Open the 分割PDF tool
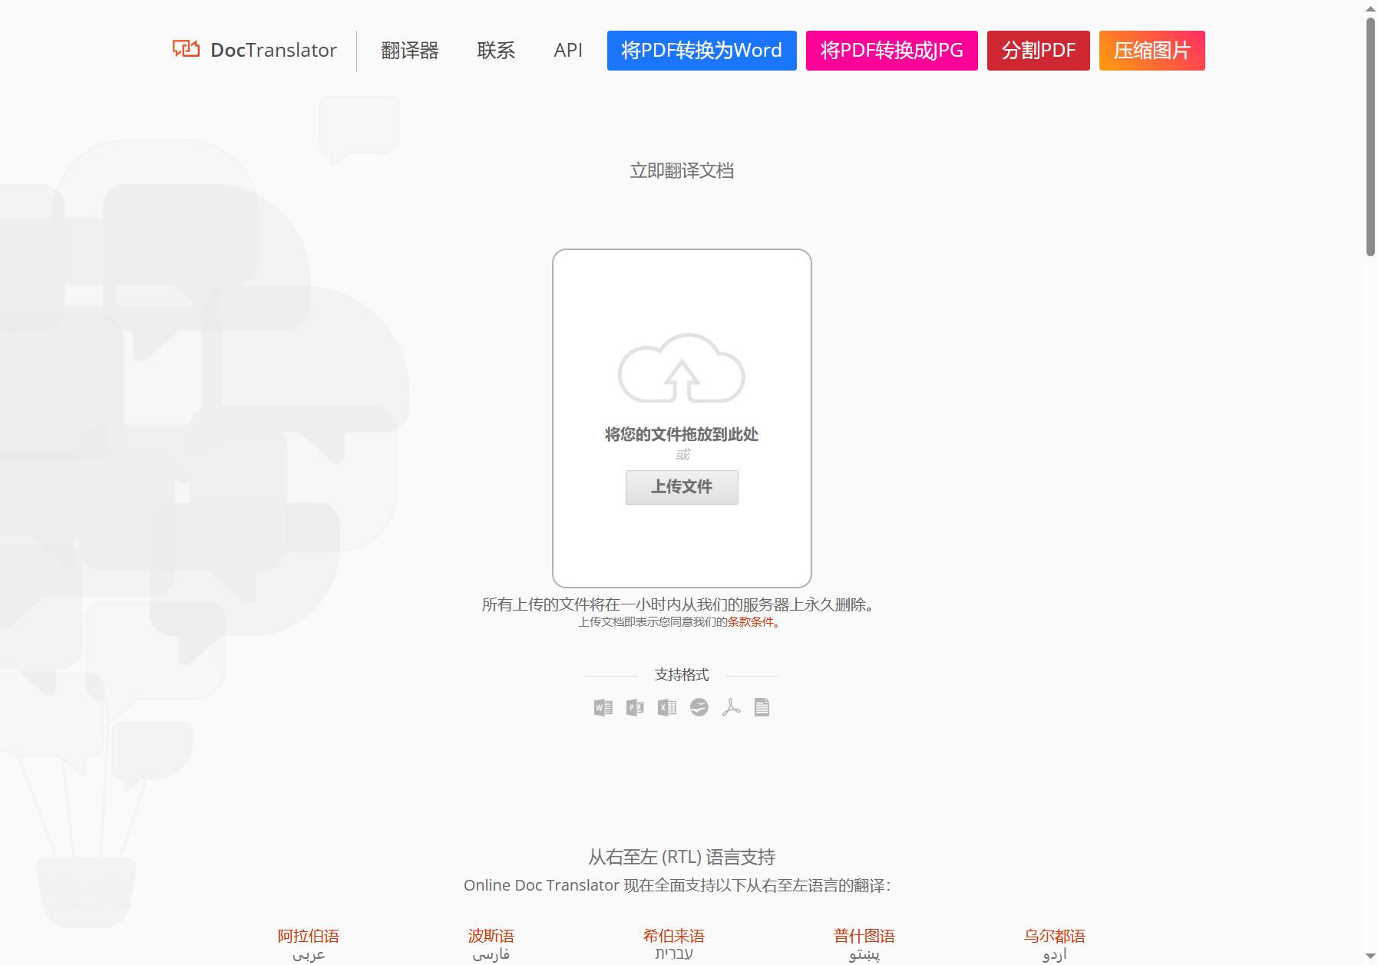This screenshot has height=965, width=1378. click(x=1039, y=51)
